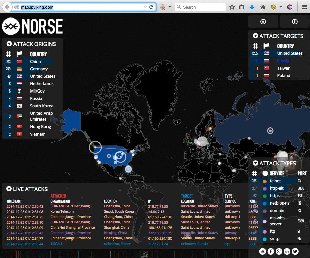Collapse the Live Attacks panel
Viewport: 310px width, 258px height.
coord(9,189)
